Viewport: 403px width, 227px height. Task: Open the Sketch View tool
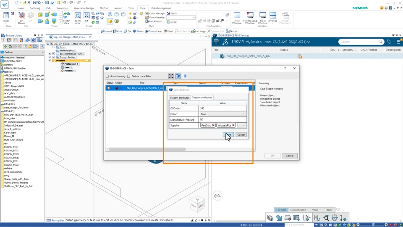[x=67, y=18]
